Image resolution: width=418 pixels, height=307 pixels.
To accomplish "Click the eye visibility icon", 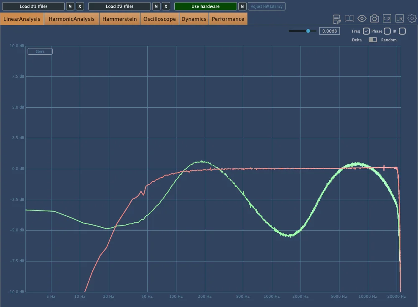I will click(362, 19).
